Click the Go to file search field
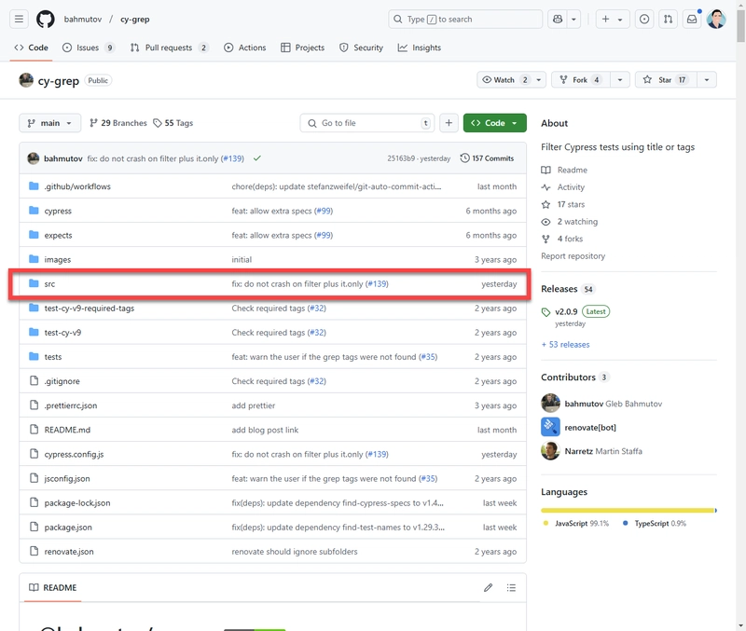The height and width of the screenshot is (631, 746). tap(366, 123)
